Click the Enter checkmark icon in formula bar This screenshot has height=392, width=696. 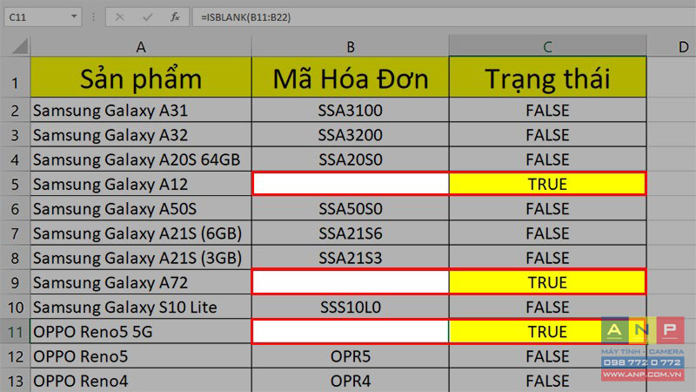tap(147, 17)
